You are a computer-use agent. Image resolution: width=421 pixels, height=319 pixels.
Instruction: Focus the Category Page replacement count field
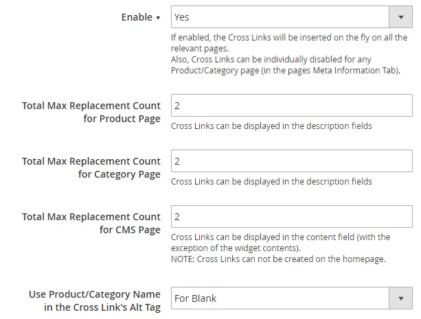(x=291, y=161)
